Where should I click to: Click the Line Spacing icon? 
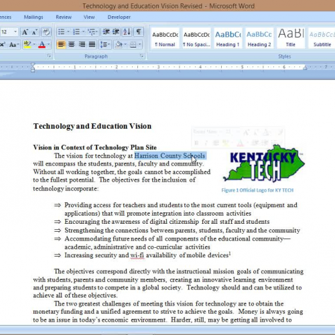pyautogui.click(x=103, y=44)
